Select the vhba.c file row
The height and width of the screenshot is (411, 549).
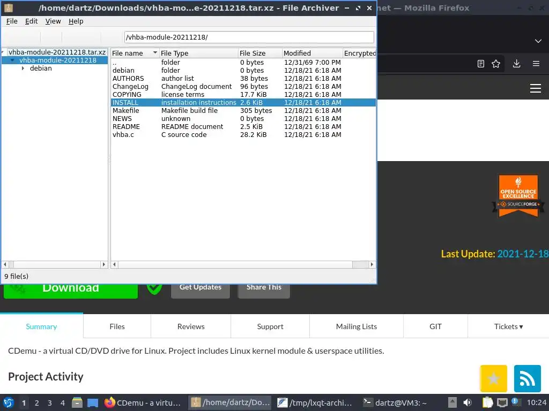243,134
